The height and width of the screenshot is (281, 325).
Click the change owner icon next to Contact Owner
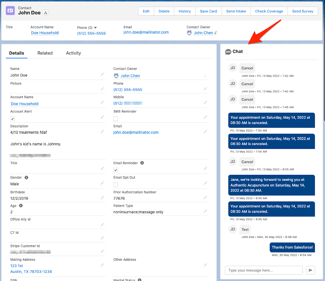(205, 76)
